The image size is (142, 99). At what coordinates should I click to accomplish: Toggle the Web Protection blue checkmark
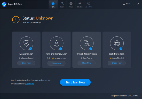coord(121,49)
